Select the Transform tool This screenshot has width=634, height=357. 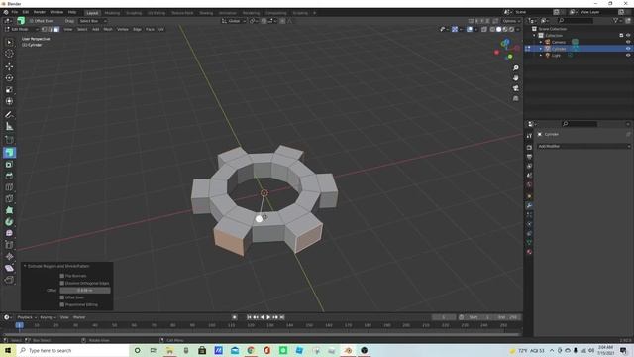[9, 101]
